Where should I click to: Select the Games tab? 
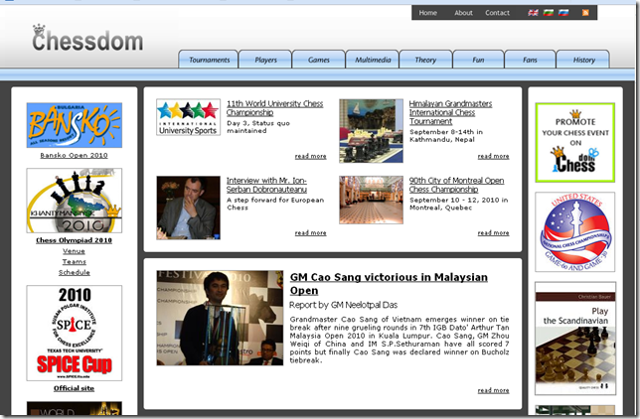[318, 60]
